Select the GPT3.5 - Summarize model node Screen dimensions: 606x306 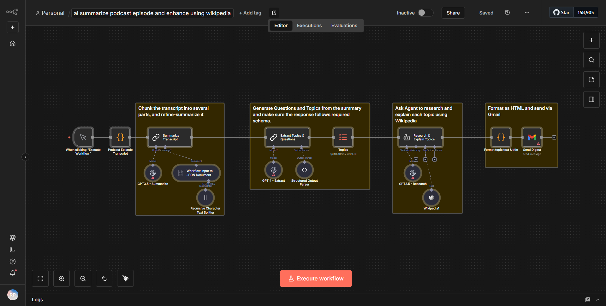coord(153,173)
